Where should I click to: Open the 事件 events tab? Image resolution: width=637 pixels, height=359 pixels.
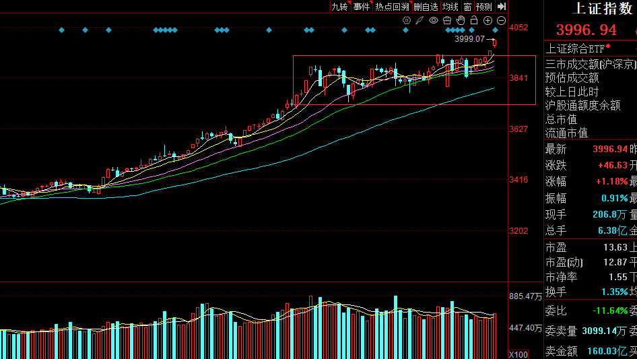click(x=362, y=7)
